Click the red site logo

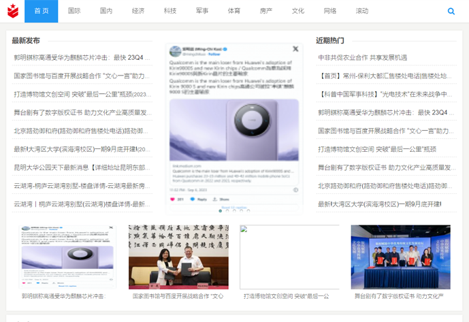click(x=12, y=12)
